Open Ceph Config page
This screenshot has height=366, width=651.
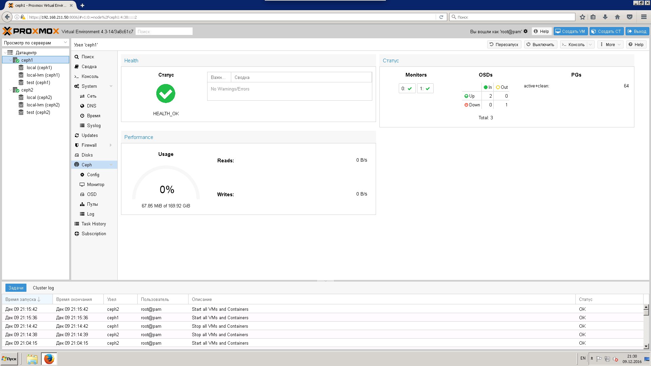[x=93, y=175]
